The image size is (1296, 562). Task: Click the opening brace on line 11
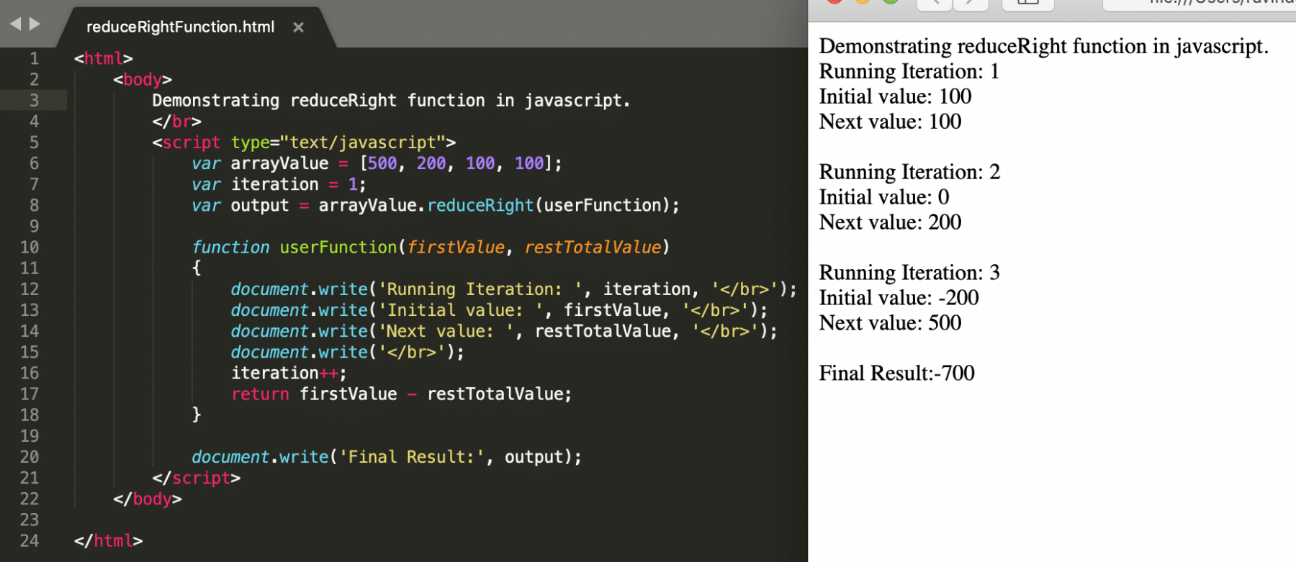tap(197, 268)
